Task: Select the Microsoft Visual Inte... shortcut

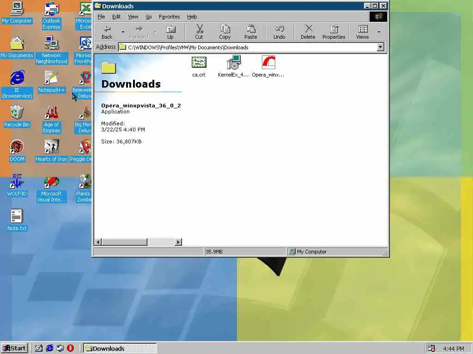Action: coord(51,189)
